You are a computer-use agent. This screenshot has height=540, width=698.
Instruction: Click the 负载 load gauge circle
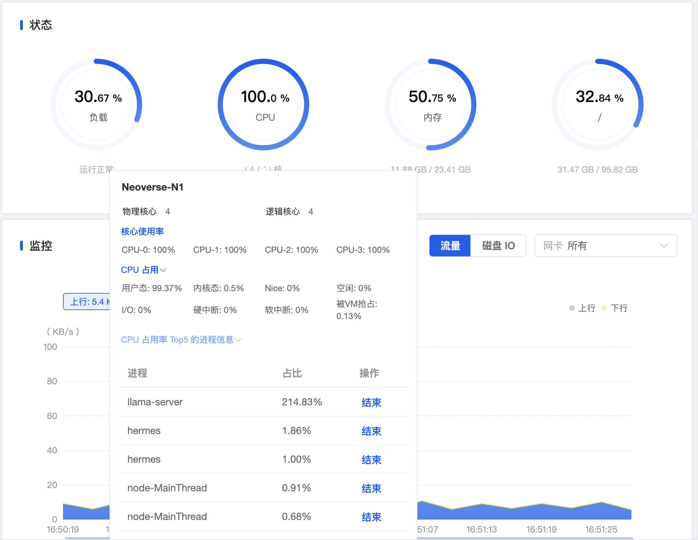pos(96,105)
